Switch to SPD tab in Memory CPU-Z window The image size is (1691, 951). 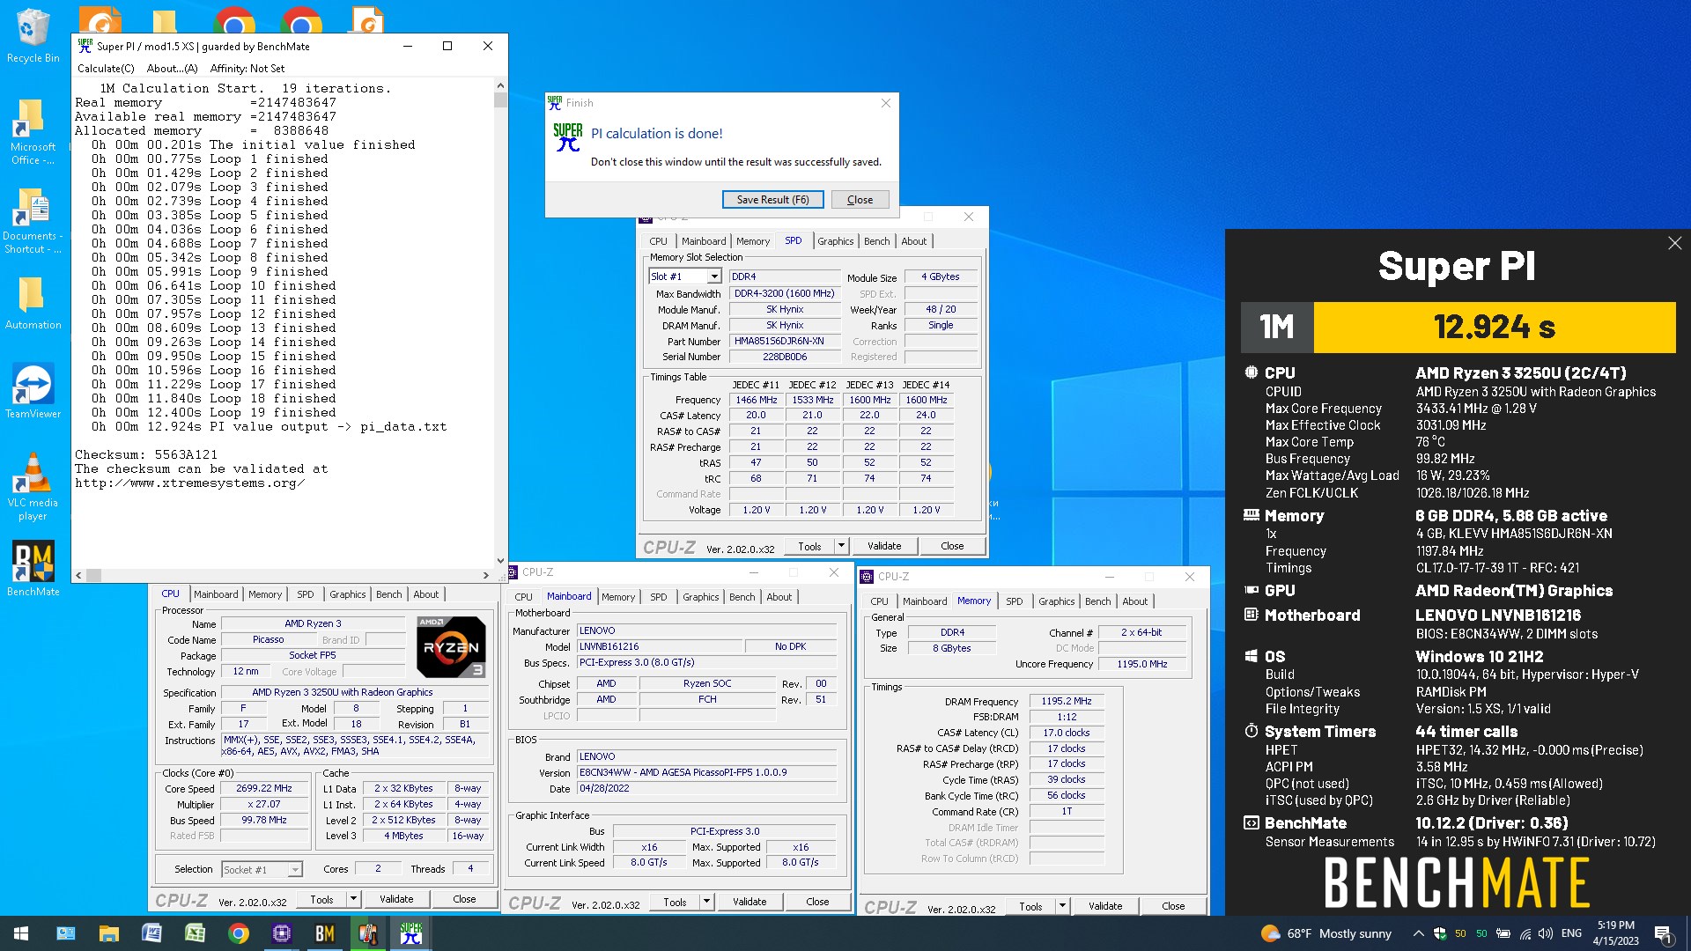1014,601
